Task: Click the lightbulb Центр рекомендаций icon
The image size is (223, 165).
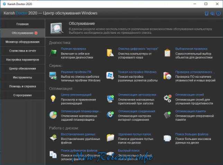Action: pos(53,98)
